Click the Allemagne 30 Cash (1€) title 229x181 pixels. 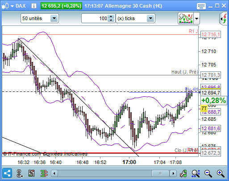133,6
